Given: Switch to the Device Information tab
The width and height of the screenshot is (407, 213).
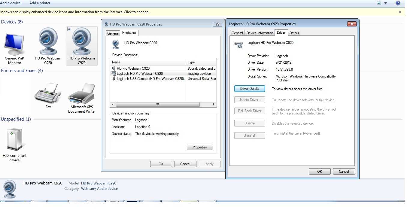Looking at the screenshot, I should point(260,33).
